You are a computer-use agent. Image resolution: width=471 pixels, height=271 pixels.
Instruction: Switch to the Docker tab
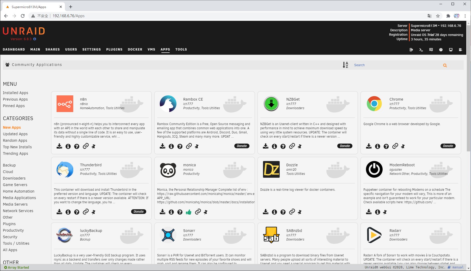tap(135, 50)
